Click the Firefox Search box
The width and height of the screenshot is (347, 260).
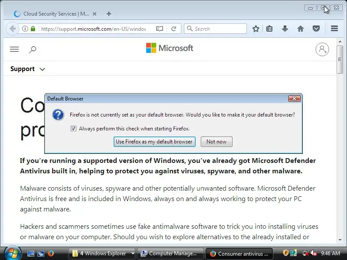[x=215, y=29]
